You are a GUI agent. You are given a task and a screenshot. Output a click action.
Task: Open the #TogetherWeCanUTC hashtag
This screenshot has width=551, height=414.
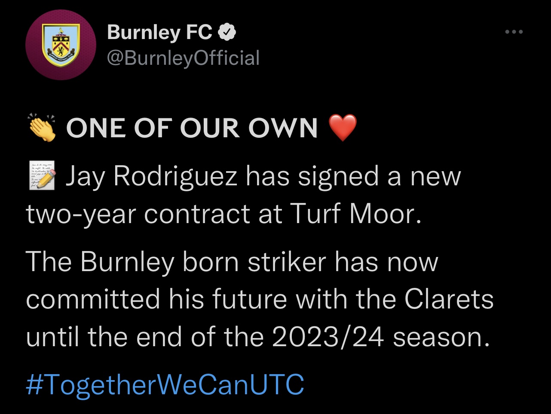165,384
